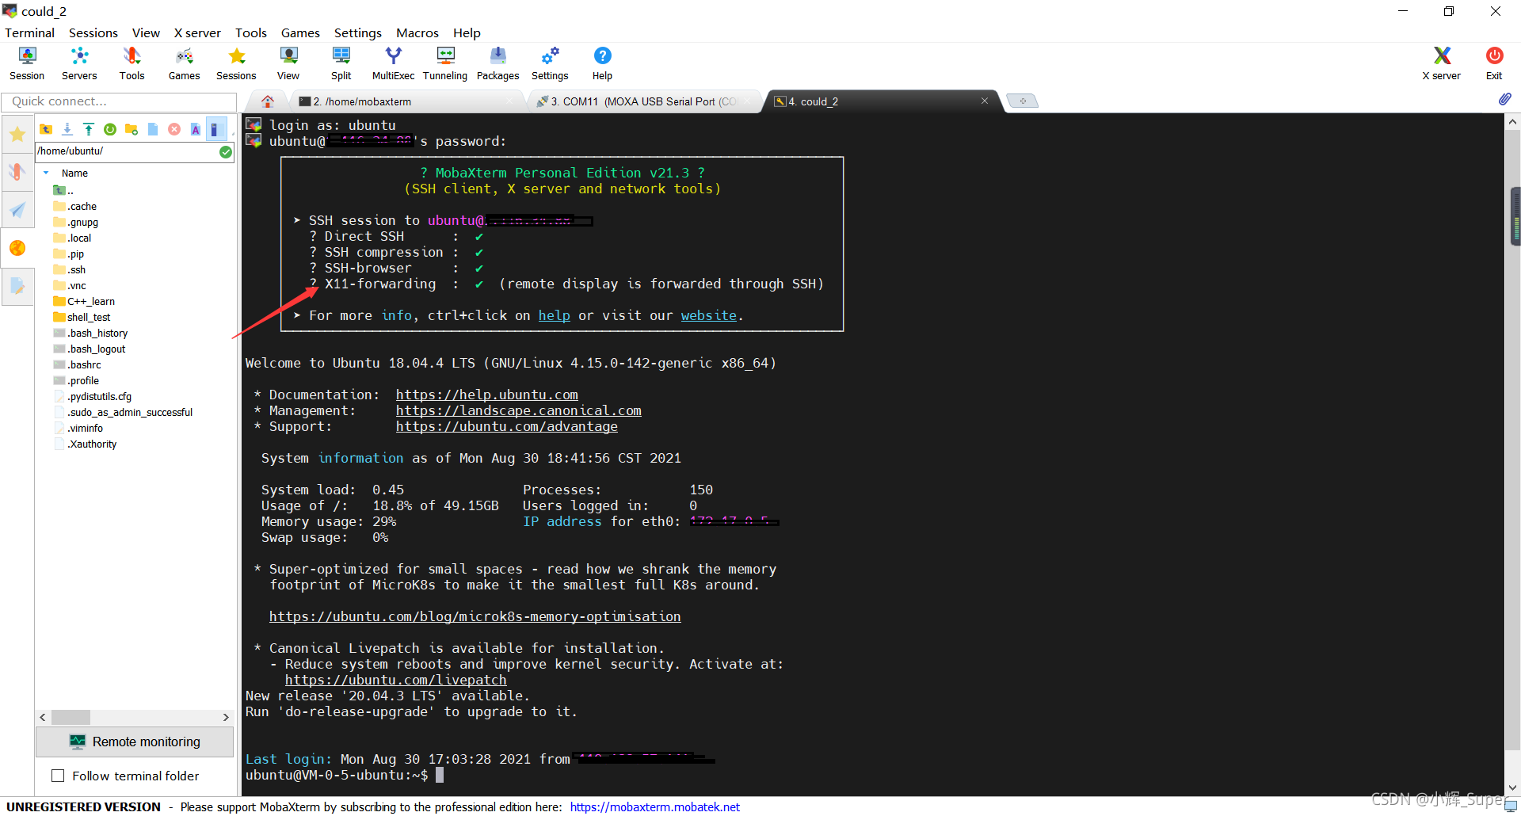Open the help.ubuntu.com documentation link

tap(486, 395)
